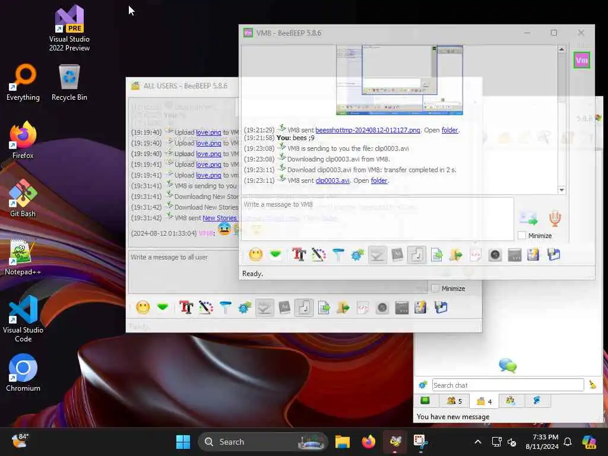Image resolution: width=608 pixels, height=456 pixels.
Task: Select Notepad++ desktop shortcut
Action: coord(23,256)
